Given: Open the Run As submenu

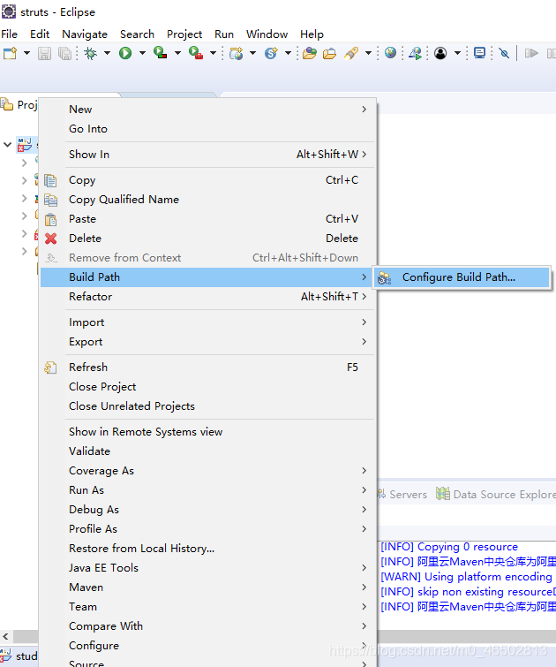Looking at the screenshot, I should coord(207,490).
